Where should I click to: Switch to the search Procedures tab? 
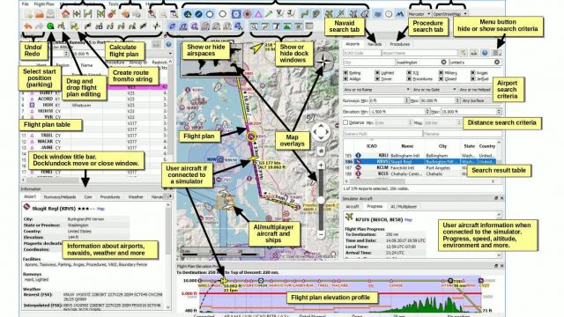[x=399, y=44]
